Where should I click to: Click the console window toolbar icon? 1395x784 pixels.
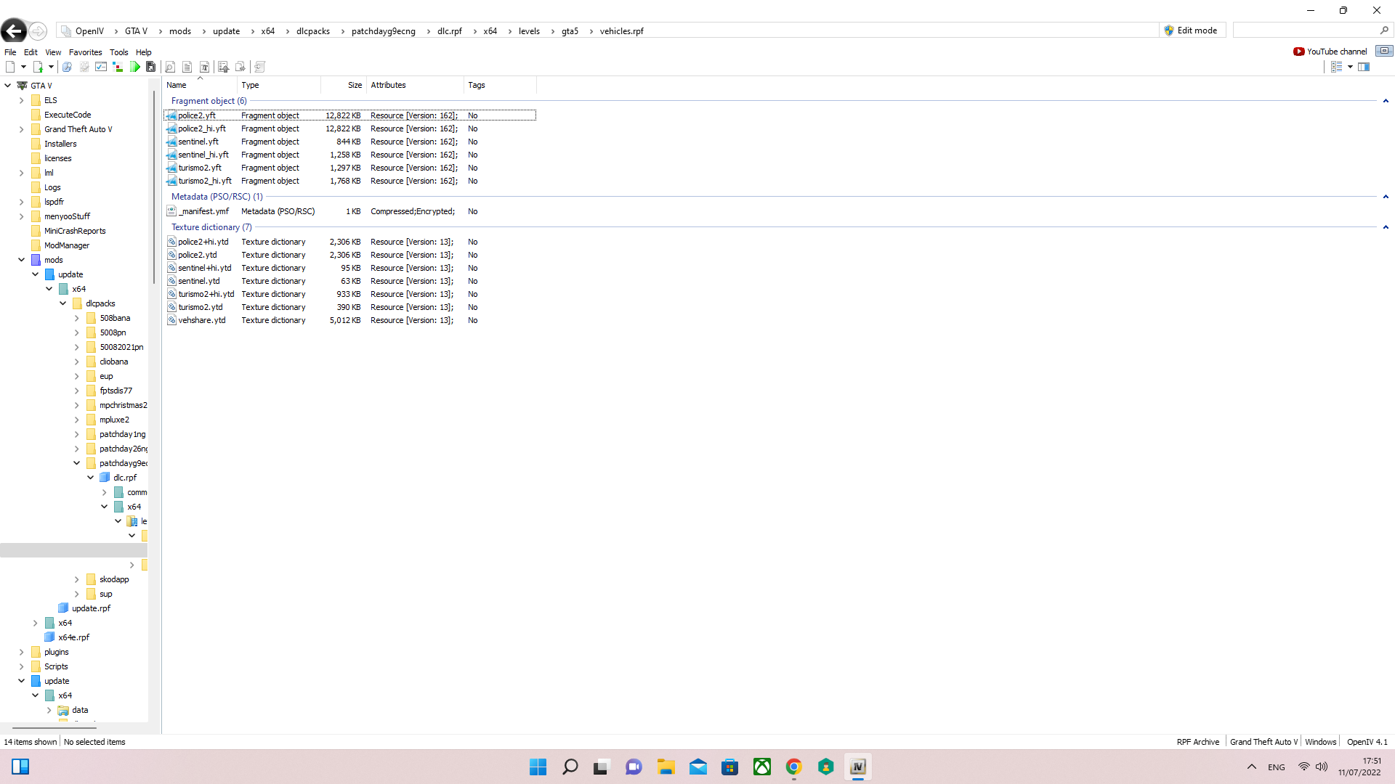click(x=101, y=67)
